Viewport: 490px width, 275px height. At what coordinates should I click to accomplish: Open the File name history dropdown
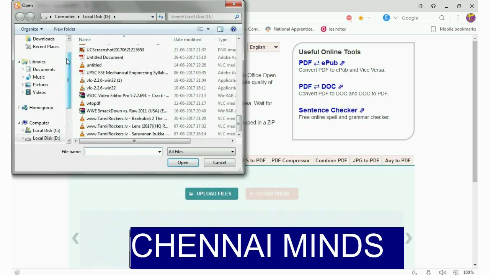tap(160, 152)
